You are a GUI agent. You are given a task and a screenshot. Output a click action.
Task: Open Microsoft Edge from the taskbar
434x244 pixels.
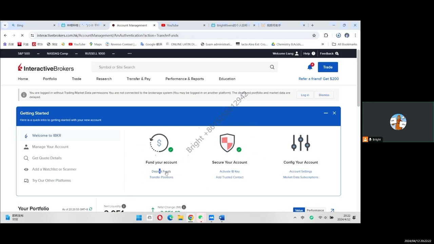pyautogui.click(x=170, y=218)
